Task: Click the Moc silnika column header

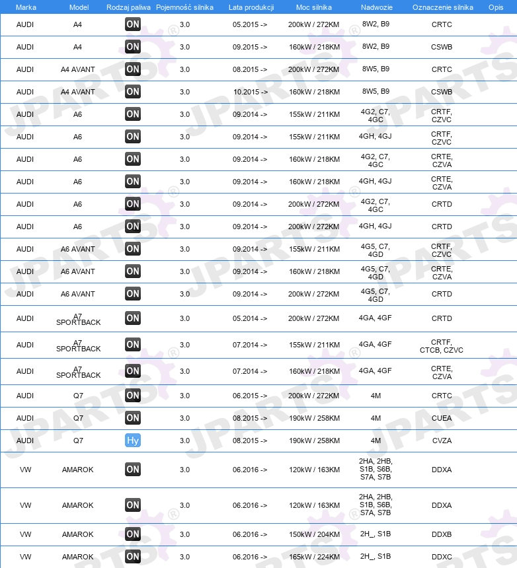Action: coord(314,7)
